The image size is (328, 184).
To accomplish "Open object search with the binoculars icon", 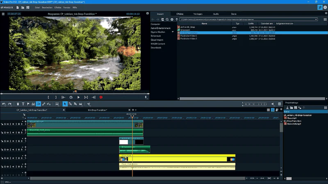I will [33, 104].
